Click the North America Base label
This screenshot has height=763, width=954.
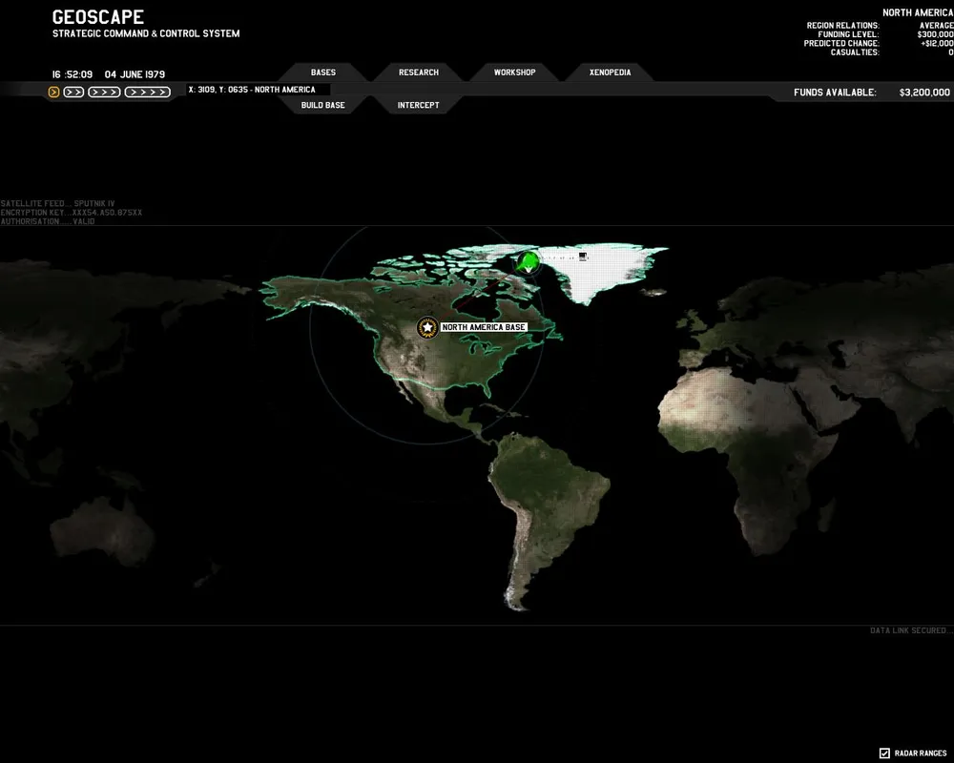tap(483, 327)
